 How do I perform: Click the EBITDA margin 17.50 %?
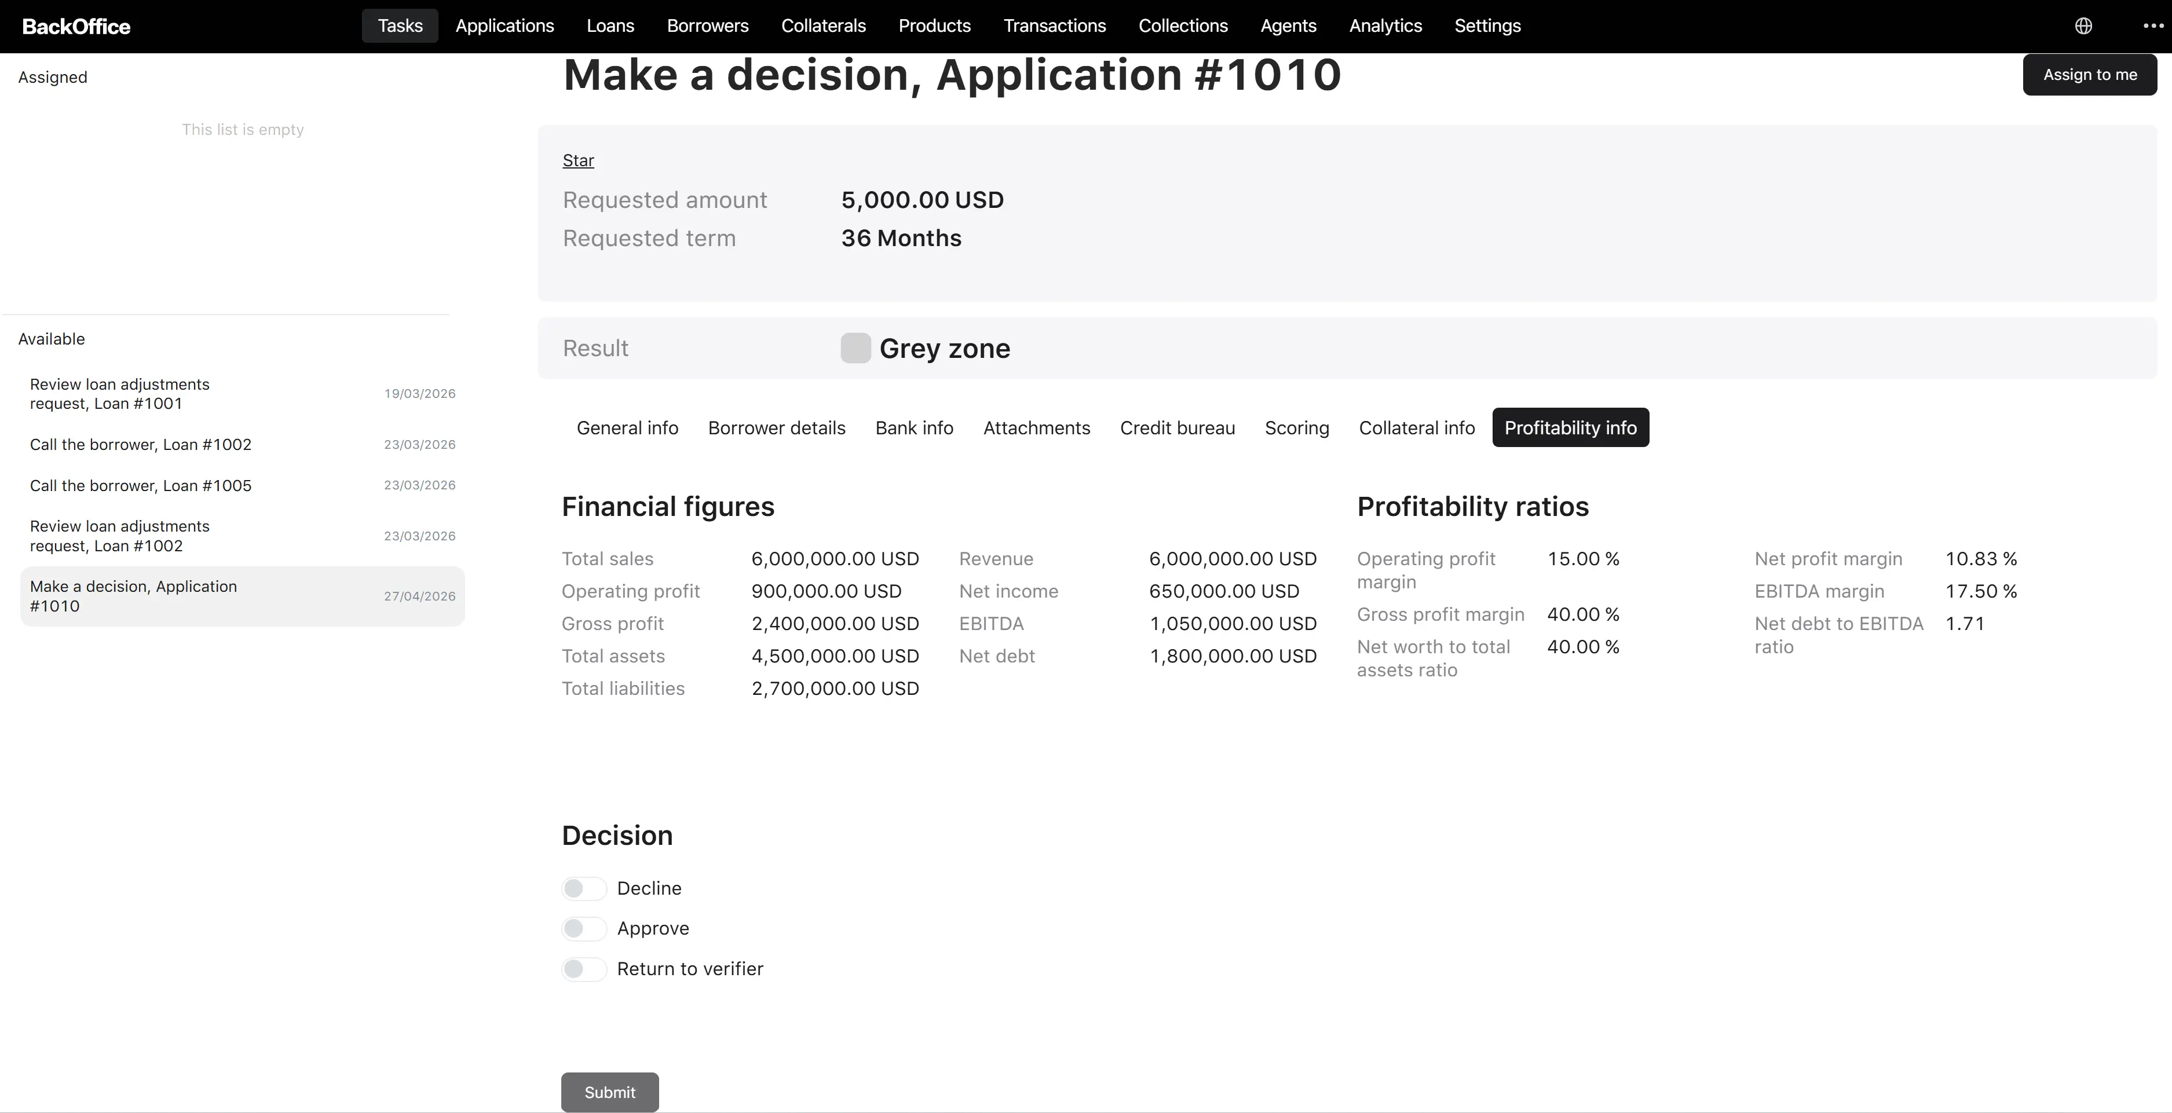[x=1981, y=592]
